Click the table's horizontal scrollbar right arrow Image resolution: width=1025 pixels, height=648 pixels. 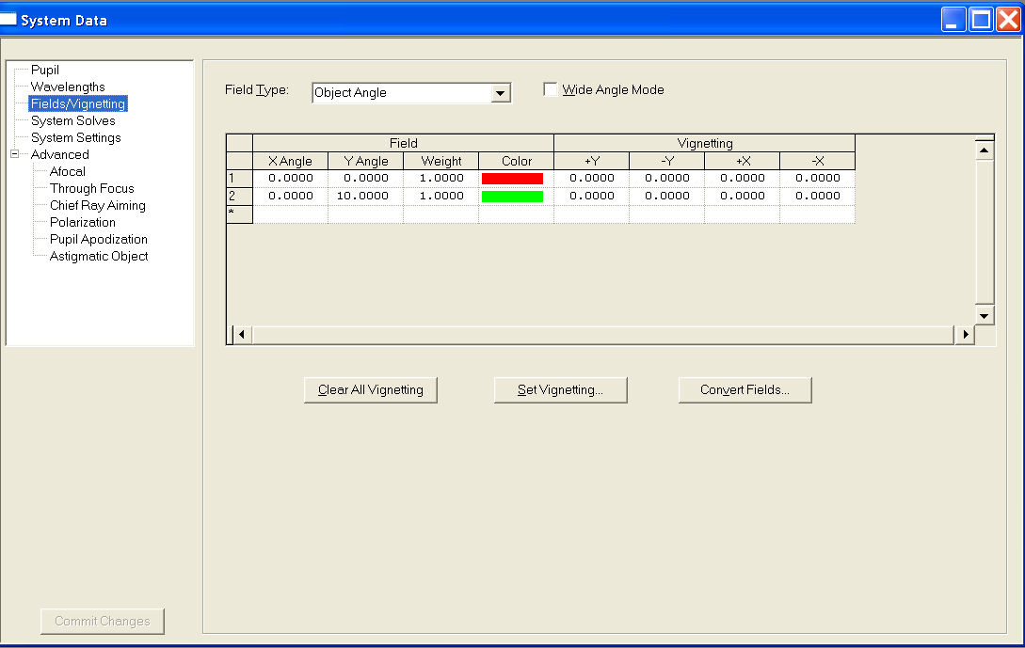point(963,334)
